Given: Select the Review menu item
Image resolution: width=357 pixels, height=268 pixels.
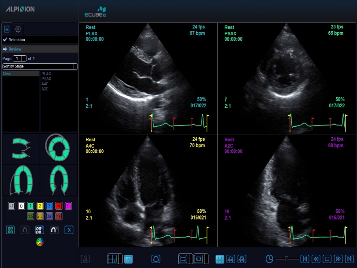Looking at the screenshot, I should (15, 49).
